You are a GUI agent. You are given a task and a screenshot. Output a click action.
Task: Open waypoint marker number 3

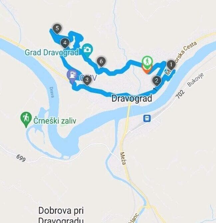(87, 80)
